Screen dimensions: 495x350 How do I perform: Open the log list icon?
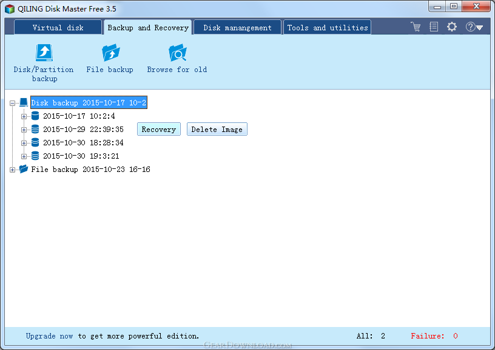434,27
